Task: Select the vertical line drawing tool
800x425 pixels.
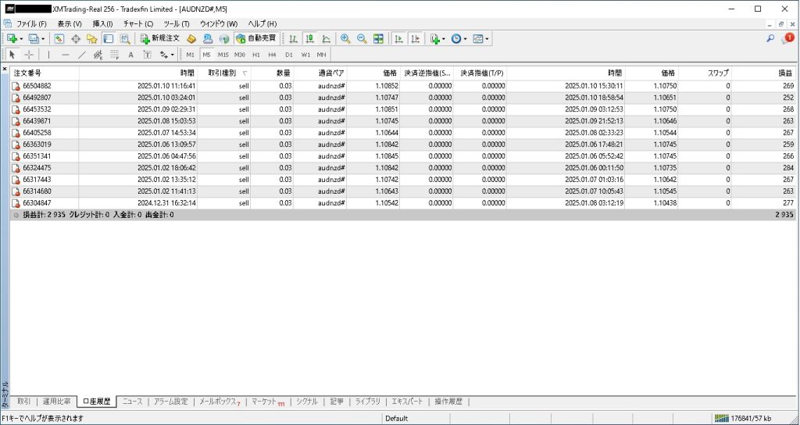Action: click(48, 55)
